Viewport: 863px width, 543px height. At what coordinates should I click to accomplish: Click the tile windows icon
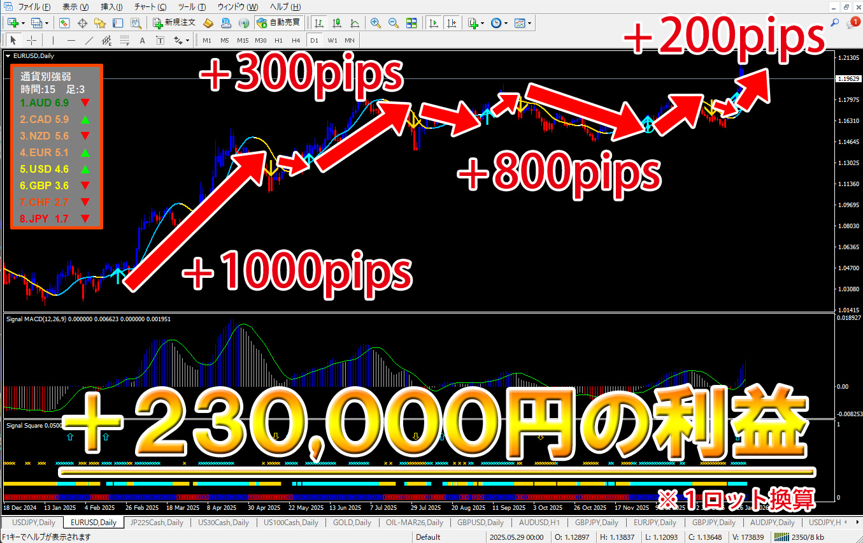(x=411, y=23)
